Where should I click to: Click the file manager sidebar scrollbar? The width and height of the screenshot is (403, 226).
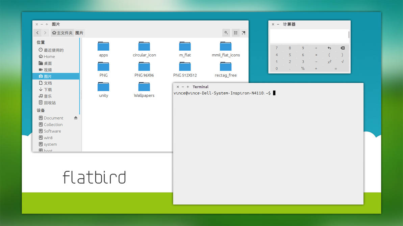[80, 76]
